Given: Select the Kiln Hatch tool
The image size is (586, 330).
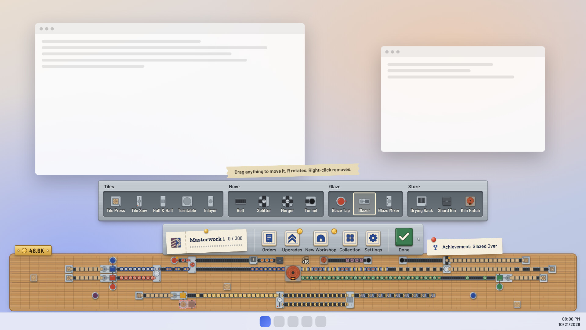Looking at the screenshot, I should (x=470, y=204).
